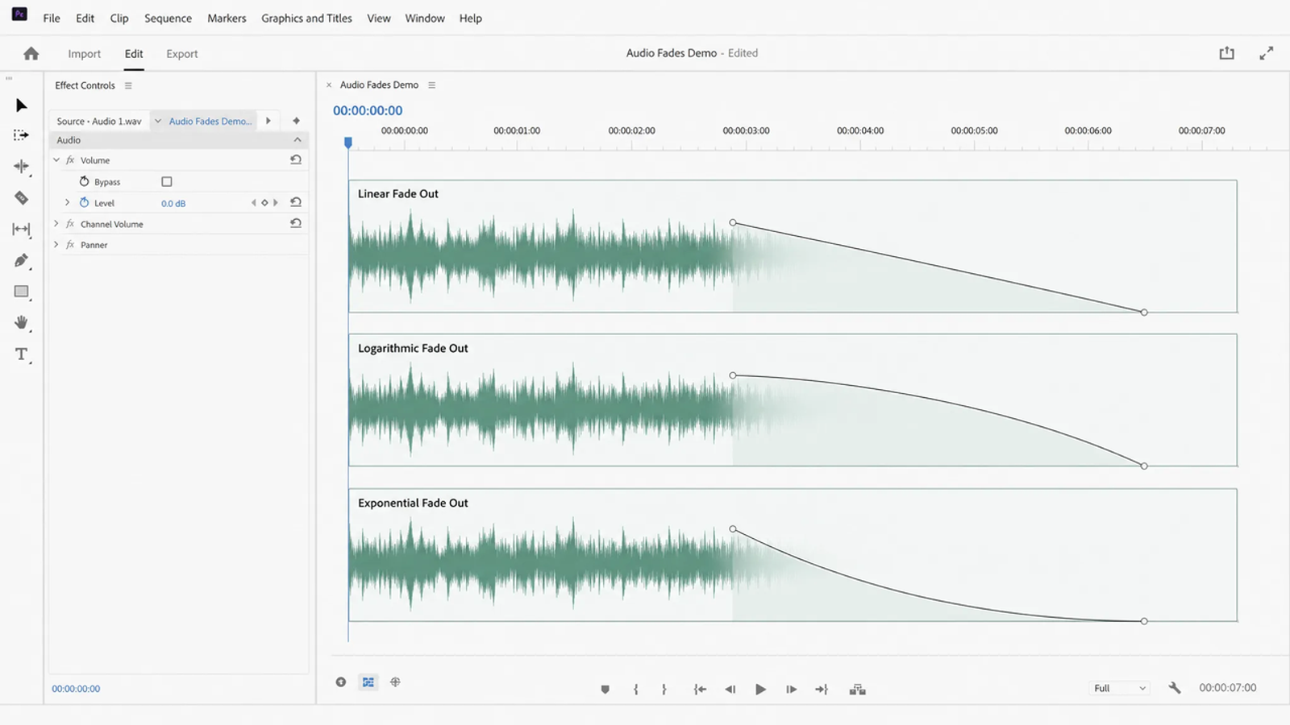Image resolution: width=1290 pixels, height=725 pixels.
Task: Go to previous Level keyframe
Action: (253, 203)
